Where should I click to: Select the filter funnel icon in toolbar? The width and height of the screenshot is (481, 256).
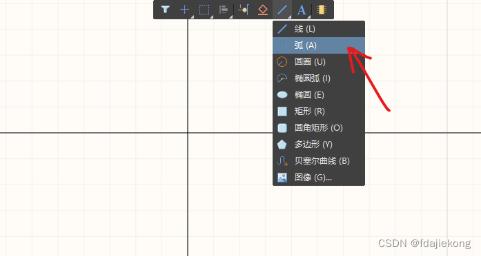(166, 10)
